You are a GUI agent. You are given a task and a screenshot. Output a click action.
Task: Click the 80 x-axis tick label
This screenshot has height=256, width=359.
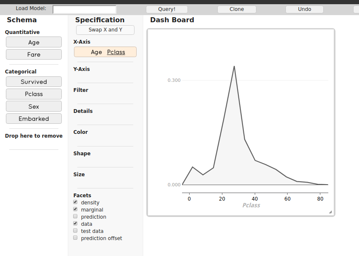pos(320,199)
